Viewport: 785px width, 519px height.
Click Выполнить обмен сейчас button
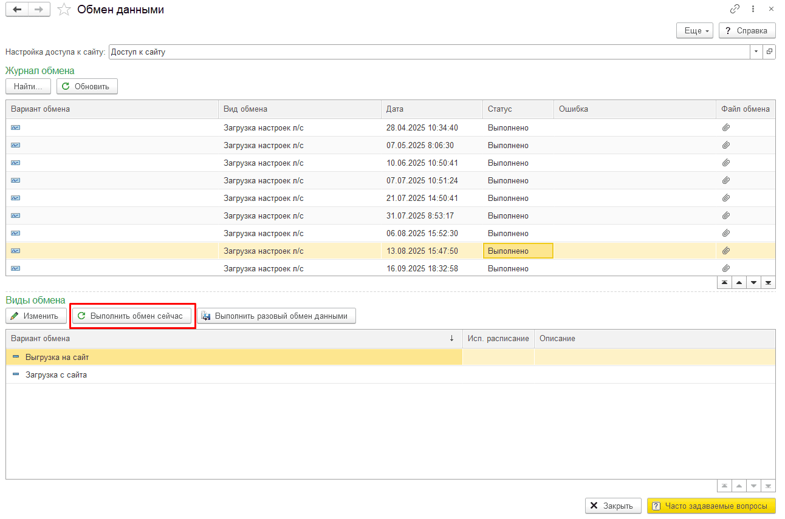coord(131,316)
